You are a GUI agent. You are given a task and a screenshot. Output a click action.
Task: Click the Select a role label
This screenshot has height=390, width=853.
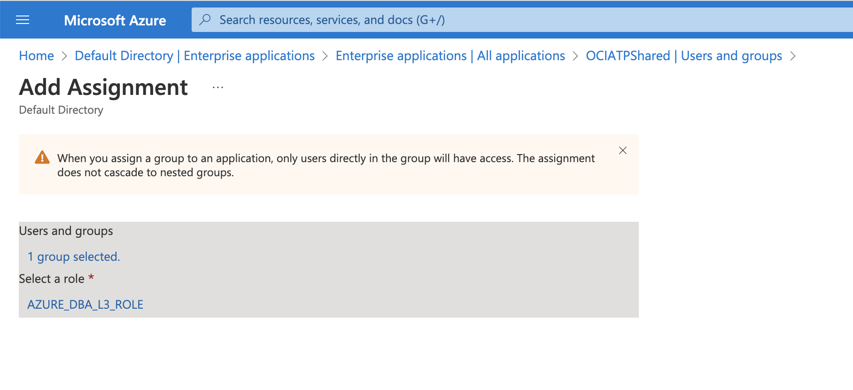tap(52, 279)
